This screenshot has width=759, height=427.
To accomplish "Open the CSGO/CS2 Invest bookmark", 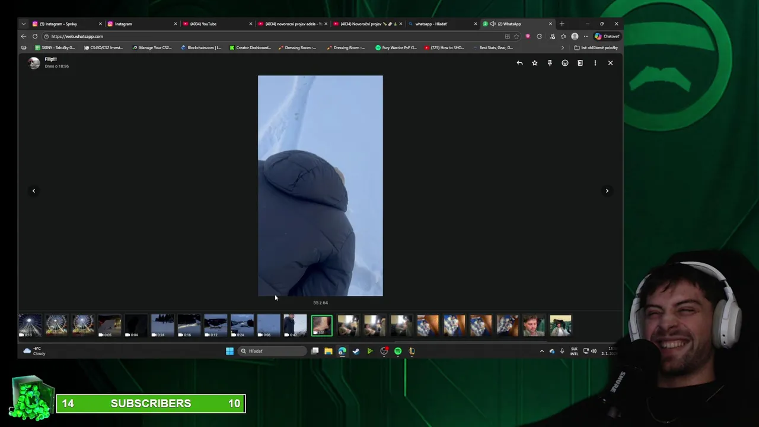I will pyautogui.click(x=103, y=47).
